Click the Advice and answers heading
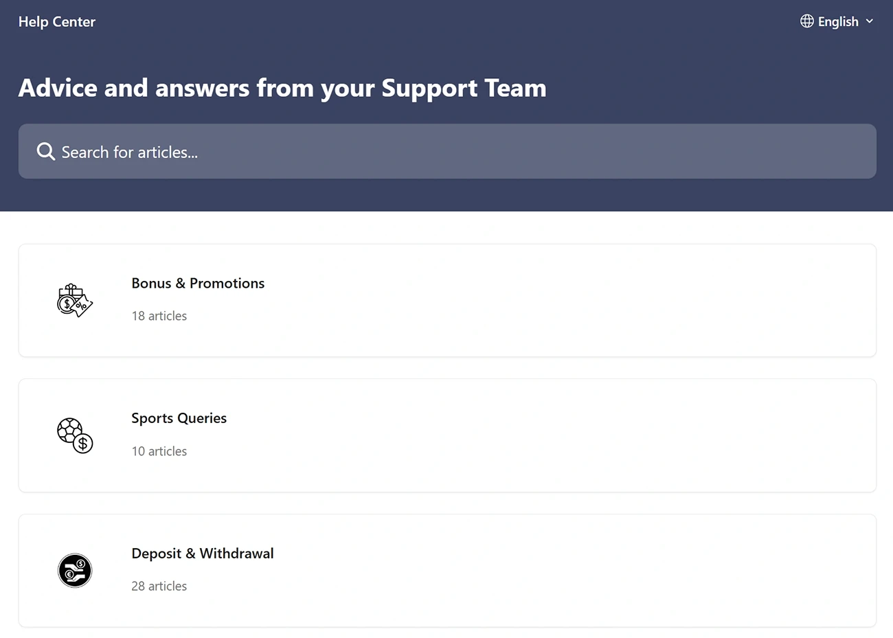Viewport: 893px width, 638px height. click(282, 88)
